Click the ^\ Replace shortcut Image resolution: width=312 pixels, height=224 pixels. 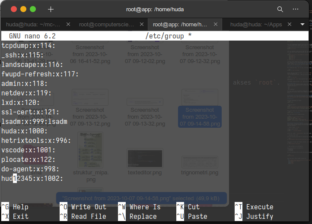click(x=138, y=216)
